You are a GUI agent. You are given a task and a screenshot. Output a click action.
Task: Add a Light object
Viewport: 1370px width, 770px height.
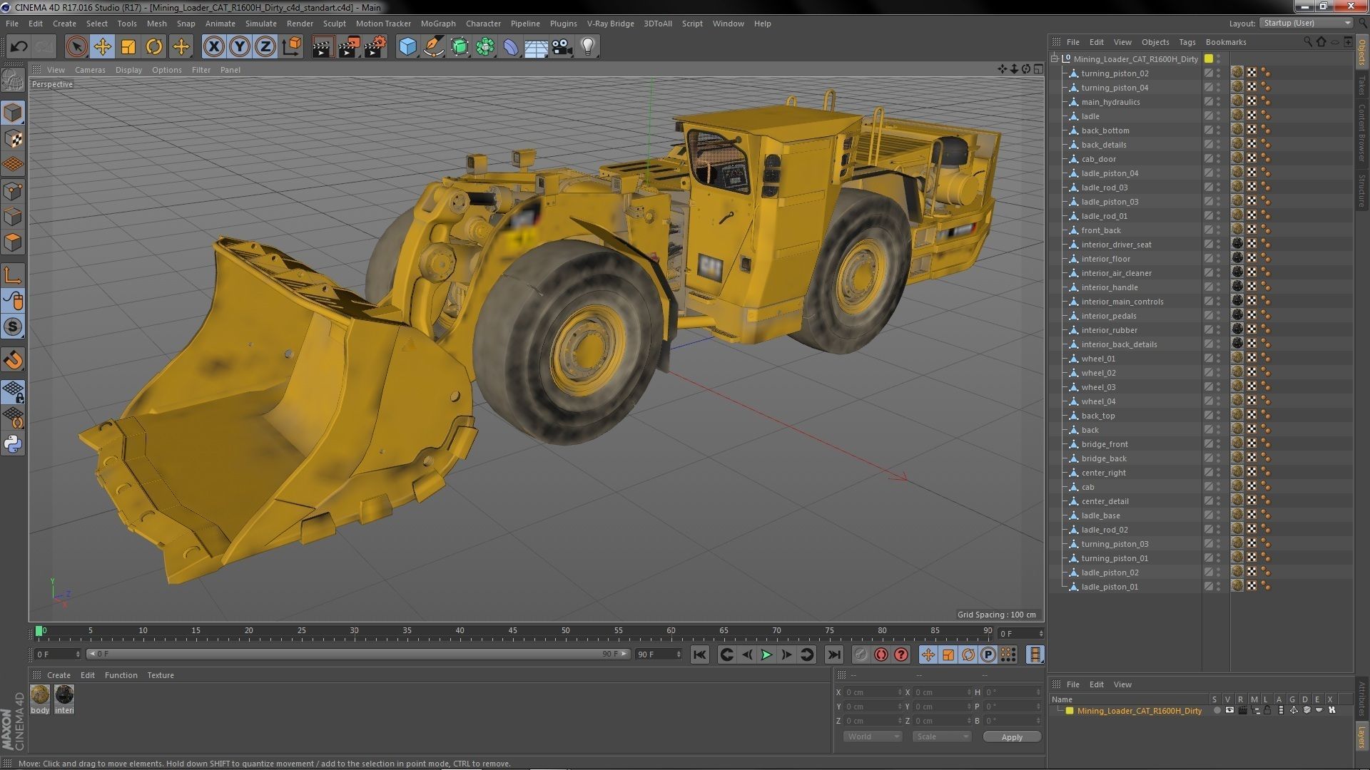[x=588, y=47]
